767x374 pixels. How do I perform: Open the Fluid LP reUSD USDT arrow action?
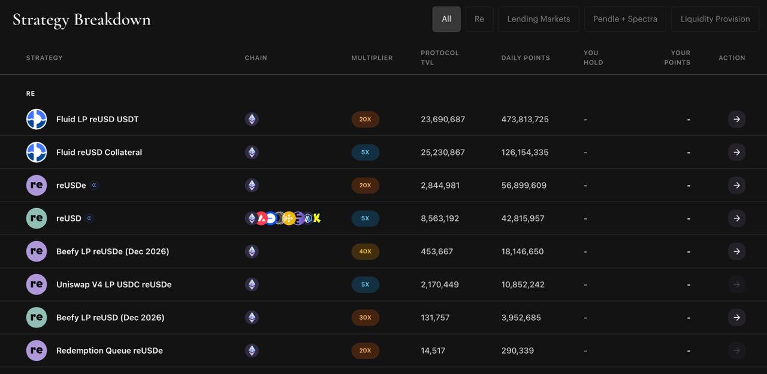pos(736,119)
